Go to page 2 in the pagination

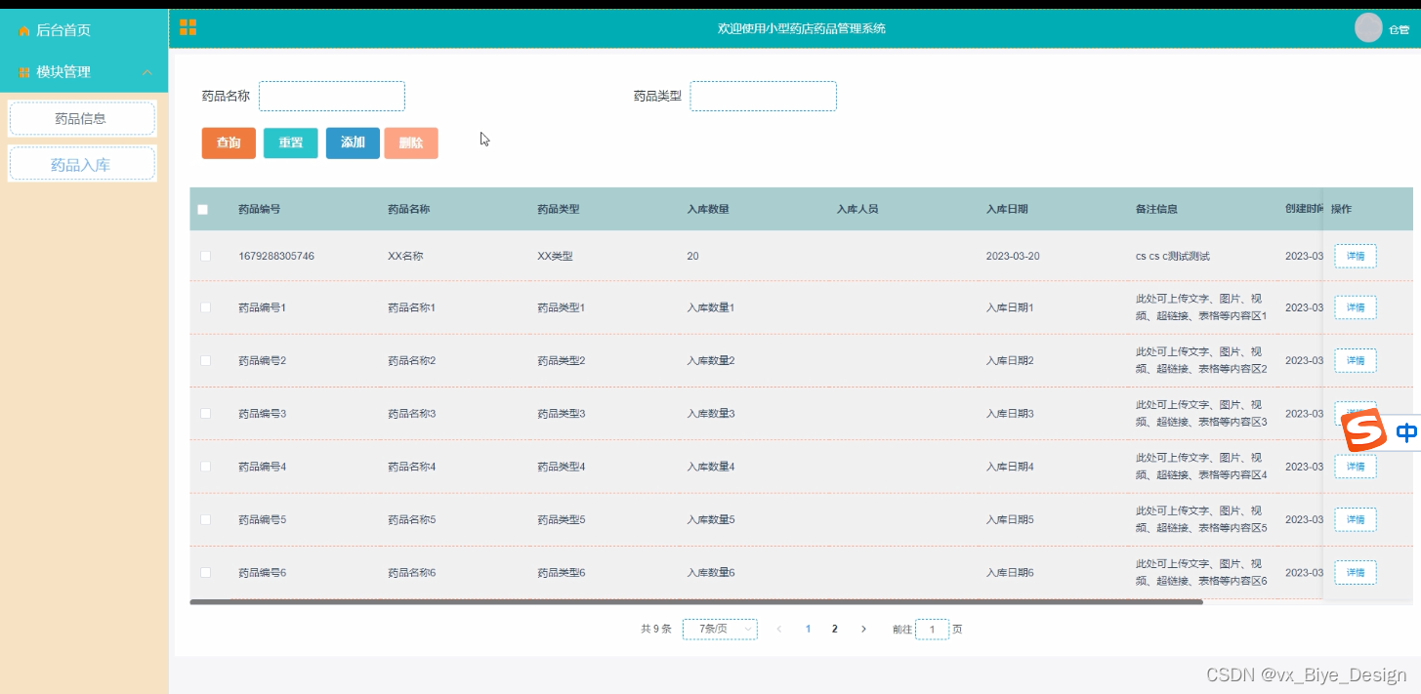834,630
